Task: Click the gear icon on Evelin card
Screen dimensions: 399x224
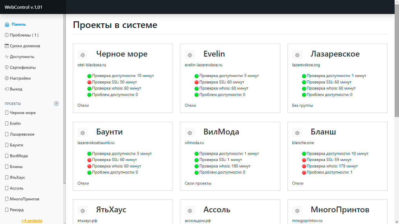Action: (190, 55)
